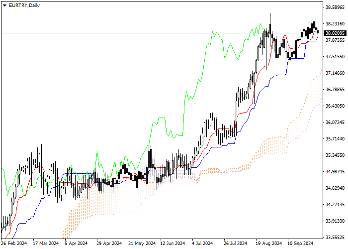
Task: Click the 35.71440 price axis label
Action: coord(335,139)
